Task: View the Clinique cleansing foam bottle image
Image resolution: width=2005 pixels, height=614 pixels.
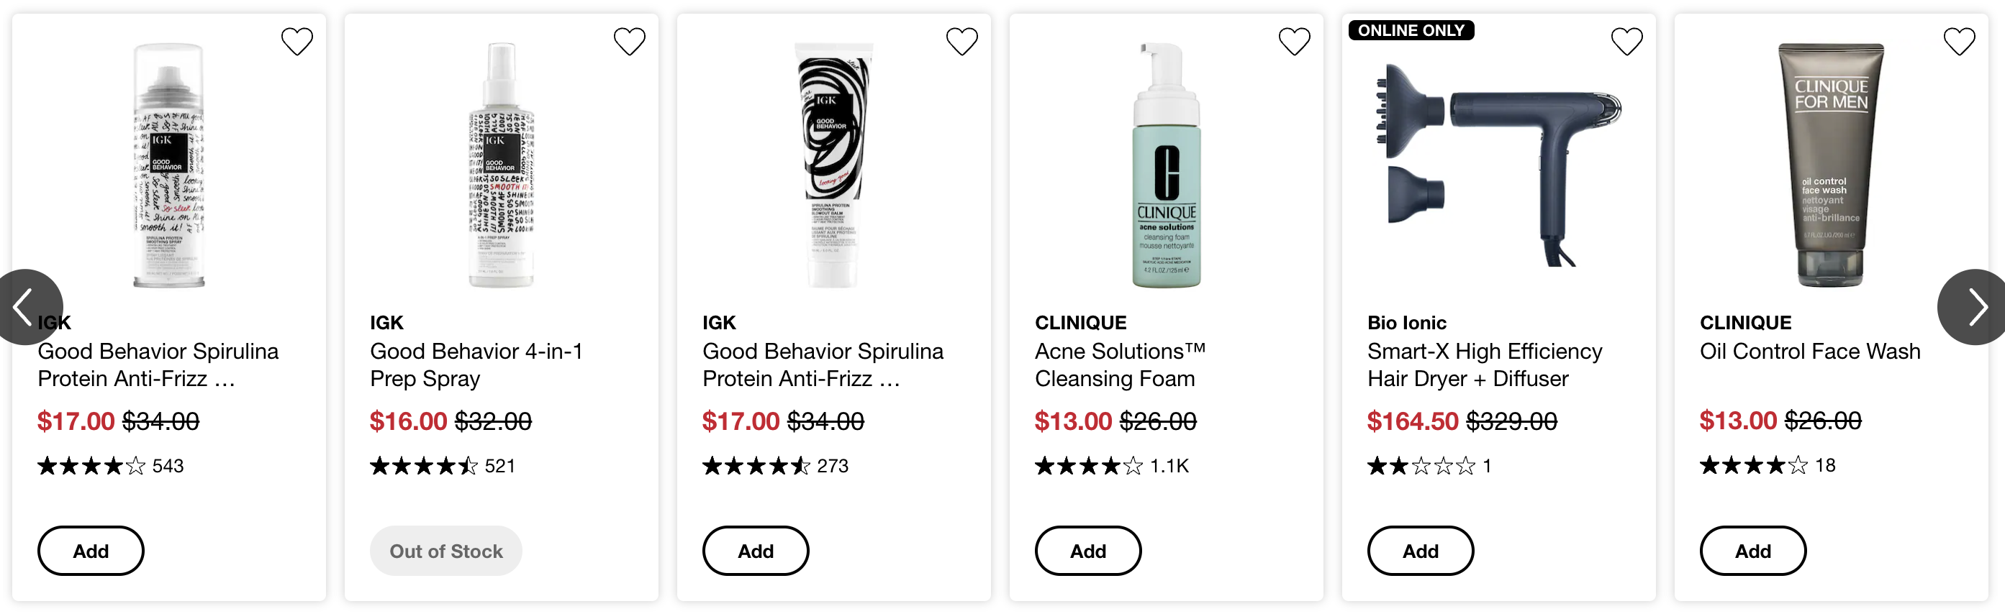Action: pyautogui.click(x=1166, y=165)
